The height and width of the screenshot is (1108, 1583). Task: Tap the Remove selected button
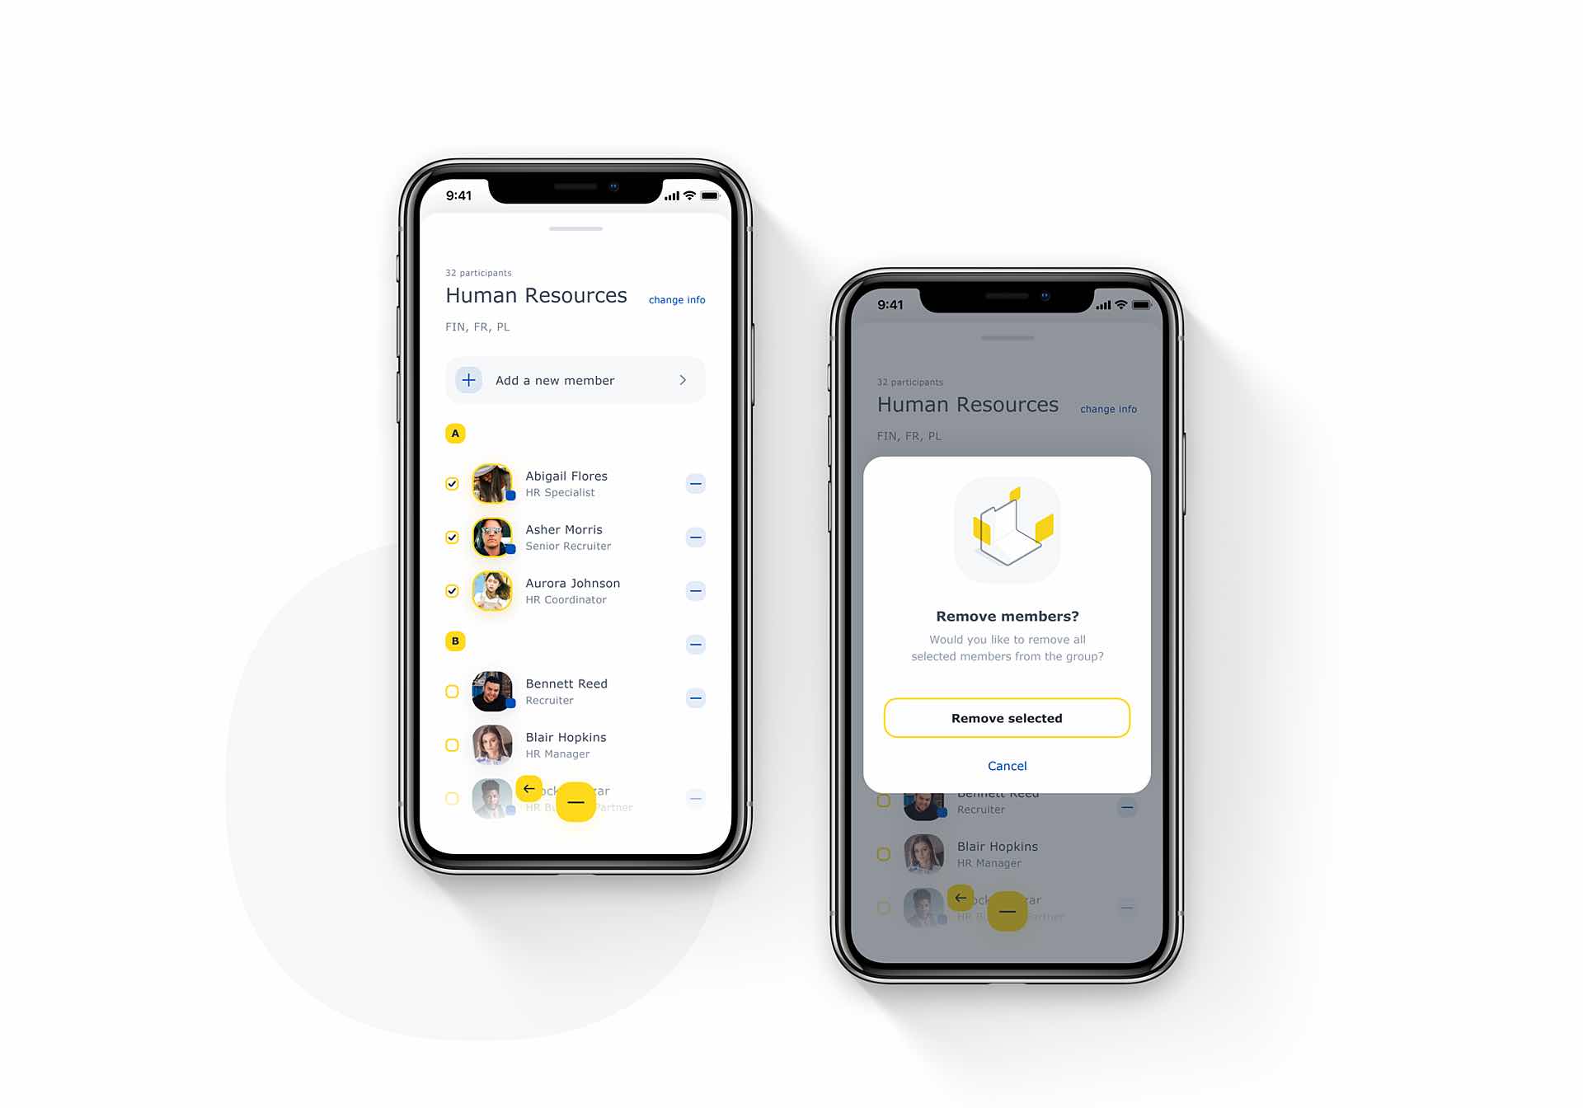point(1008,717)
